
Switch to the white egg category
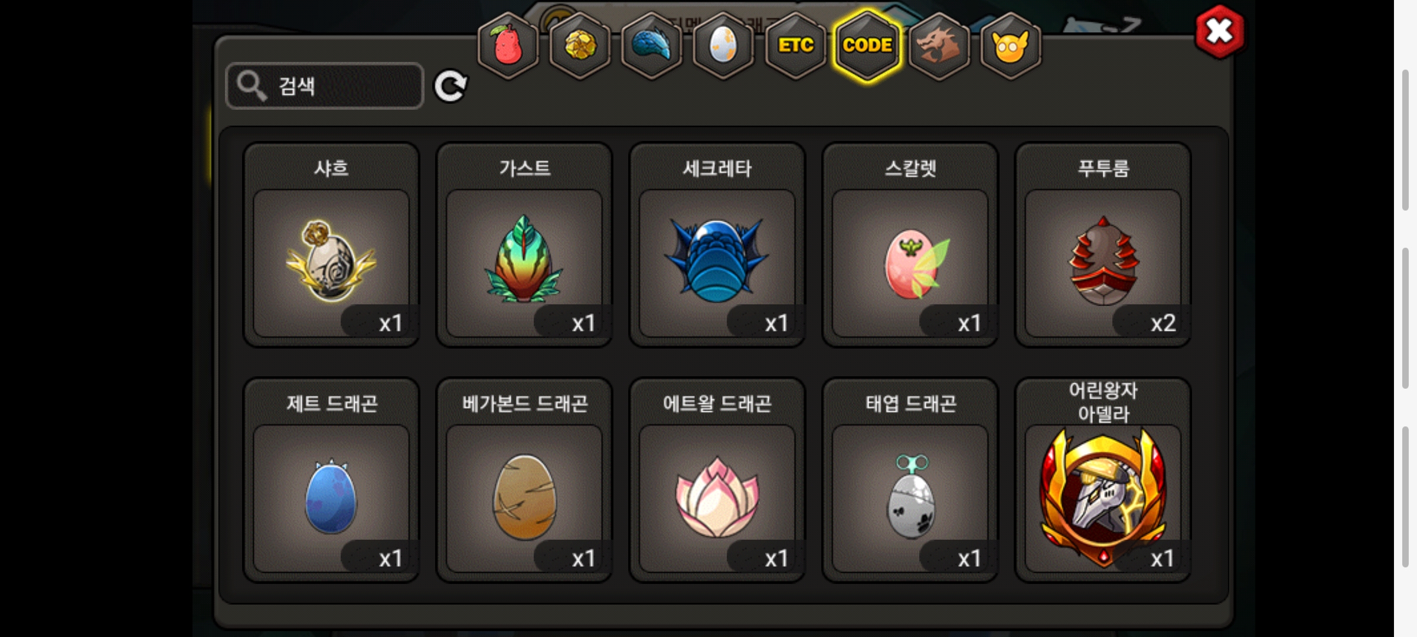coord(723,45)
